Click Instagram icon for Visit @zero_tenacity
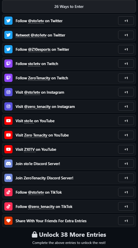 pos(8,106)
